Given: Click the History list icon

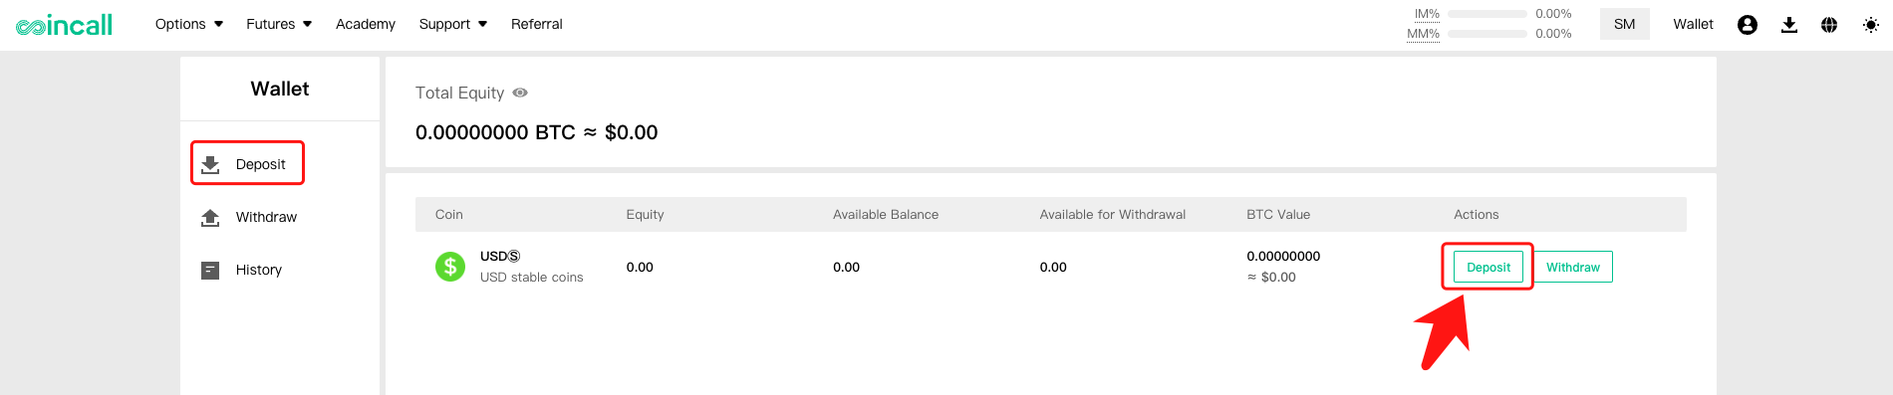Looking at the screenshot, I should click(x=210, y=270).
